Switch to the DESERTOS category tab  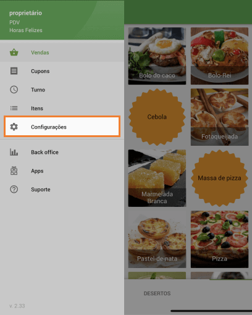pyautogui.click(x=157, y=293)
